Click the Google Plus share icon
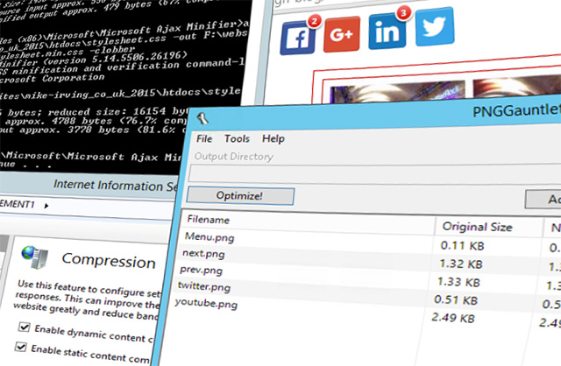Image resolution: width=561 pixels, height=366 pixels. (x=342, y=34)
